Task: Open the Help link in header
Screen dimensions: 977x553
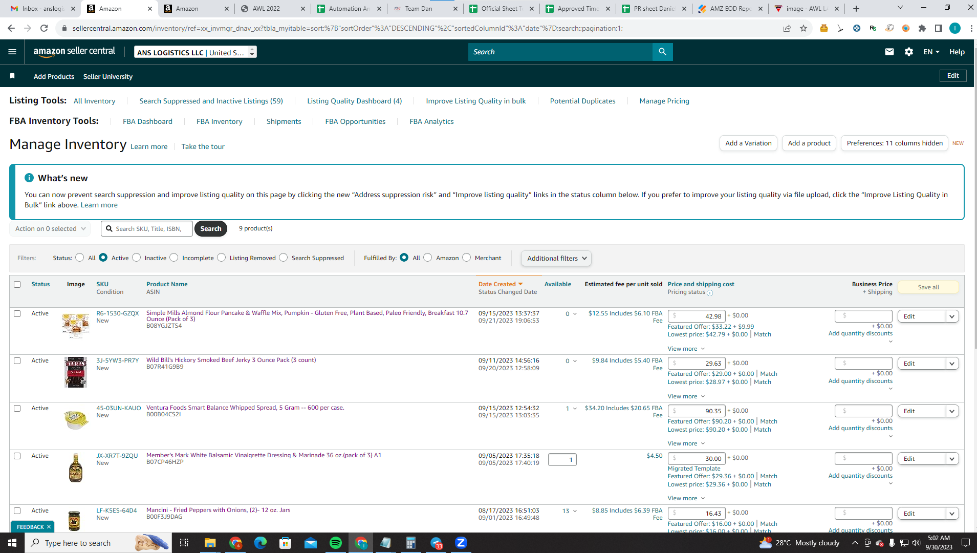Action: click(957, 52)
